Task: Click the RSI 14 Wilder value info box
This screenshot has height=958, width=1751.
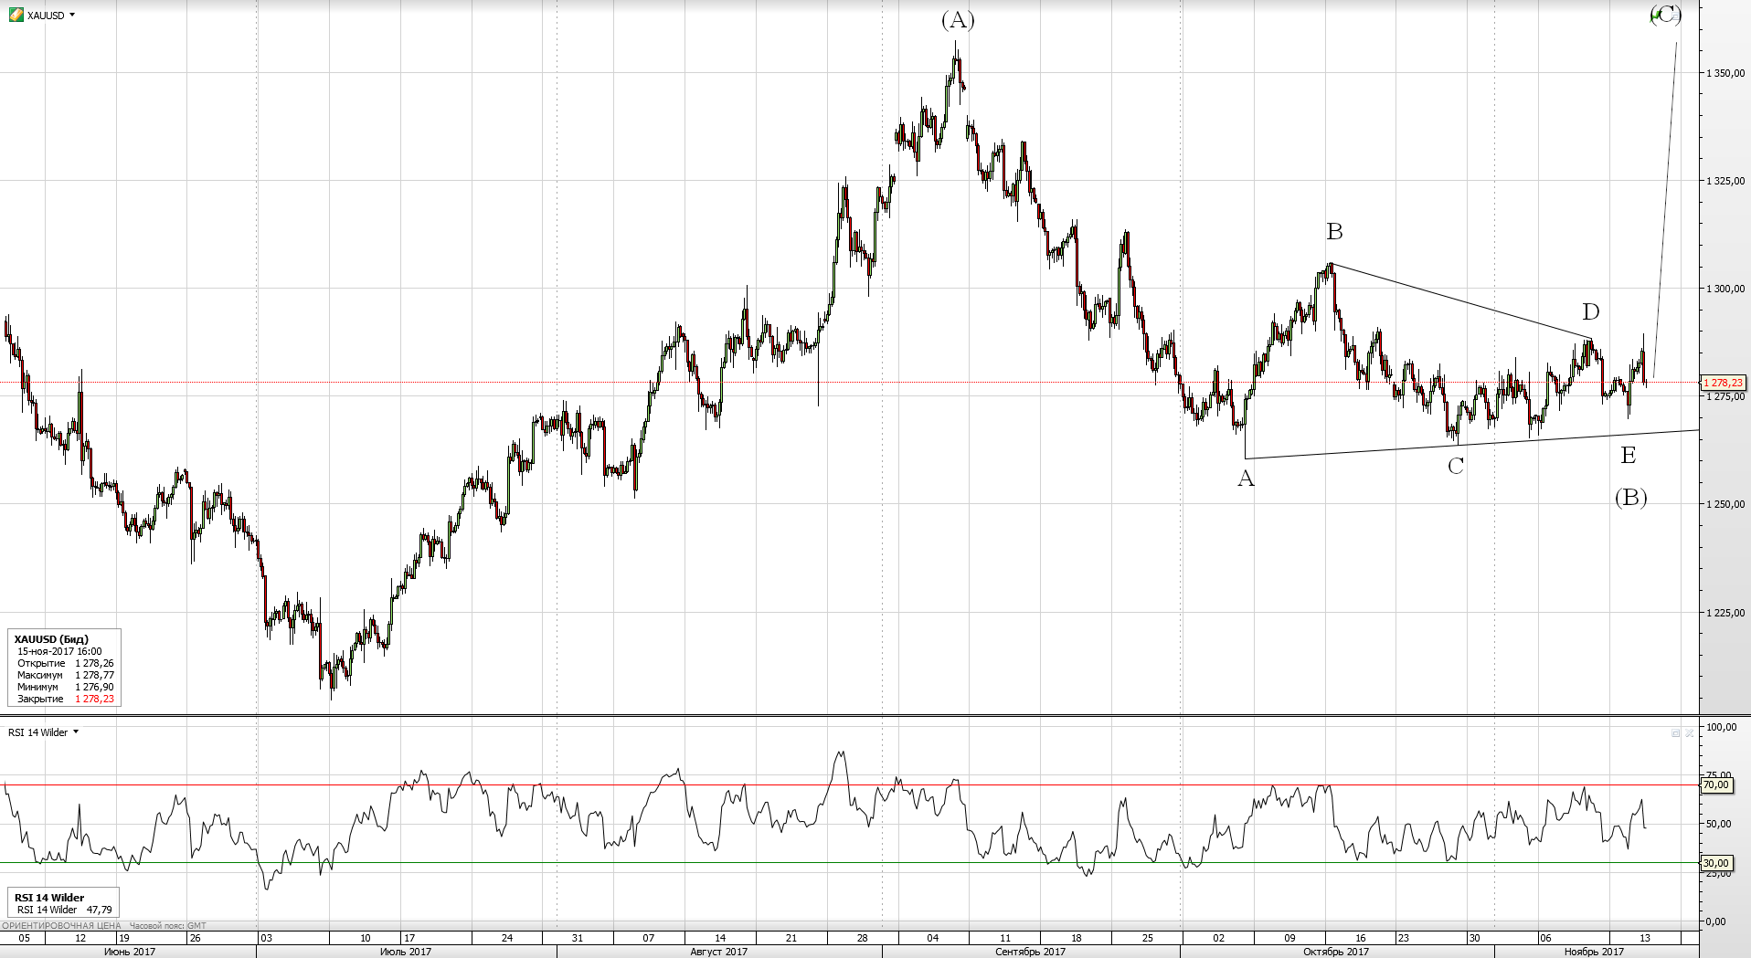Action: (x=62, y=903)
